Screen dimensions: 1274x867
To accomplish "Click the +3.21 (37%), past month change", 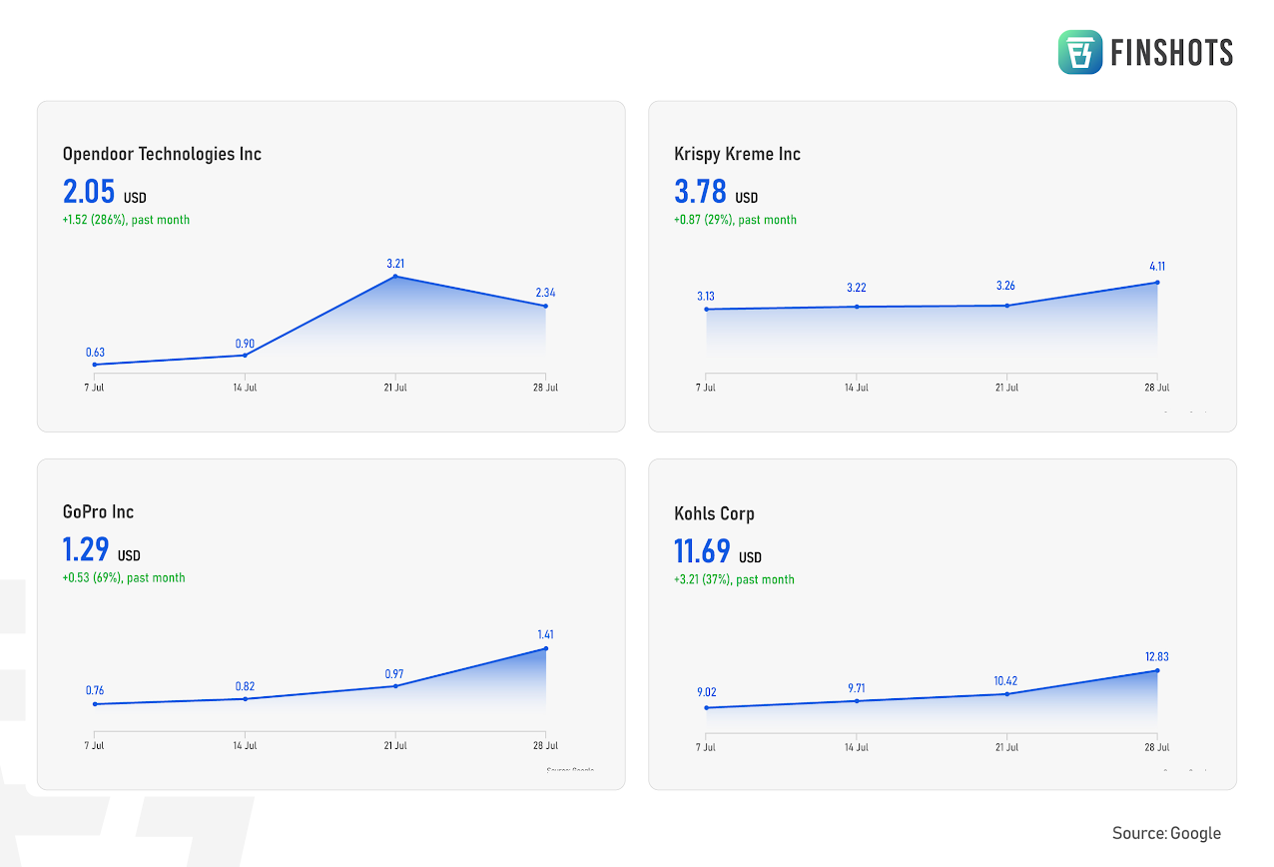I will (734, 579).
